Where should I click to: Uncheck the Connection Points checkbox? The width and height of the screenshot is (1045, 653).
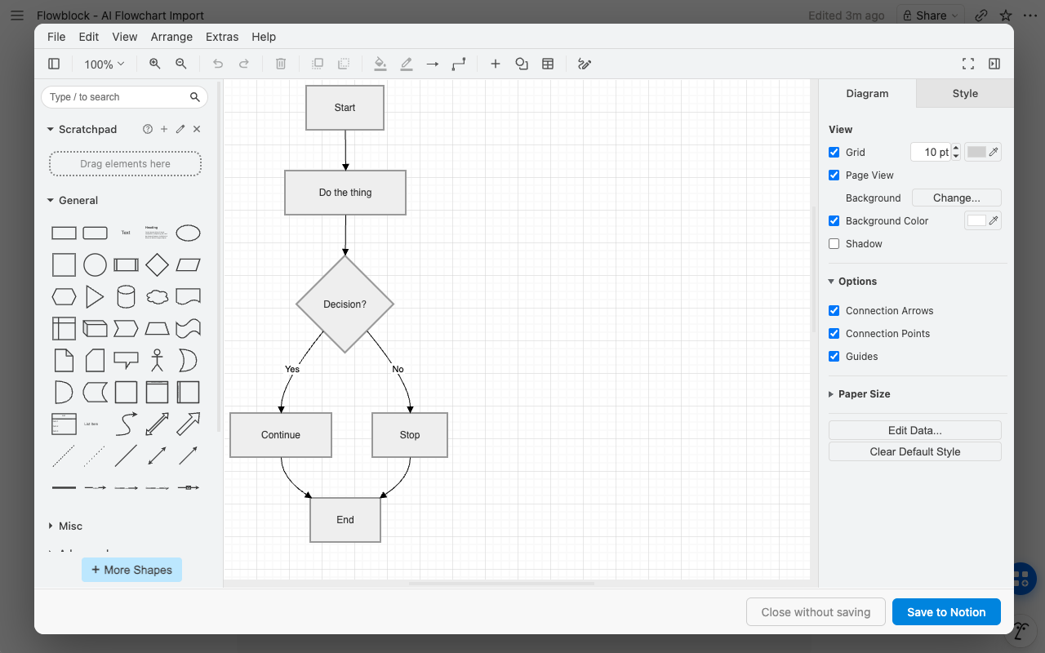coord(834,333)
